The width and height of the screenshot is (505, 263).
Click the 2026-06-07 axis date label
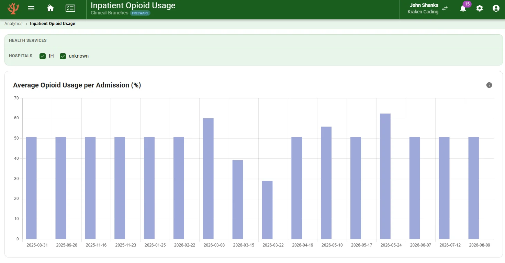[421, 245]
